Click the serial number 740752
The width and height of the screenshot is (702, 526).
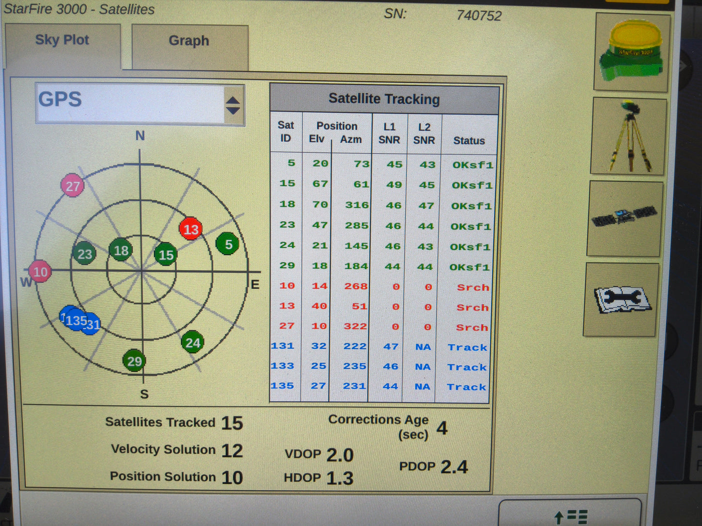[479, 16]
